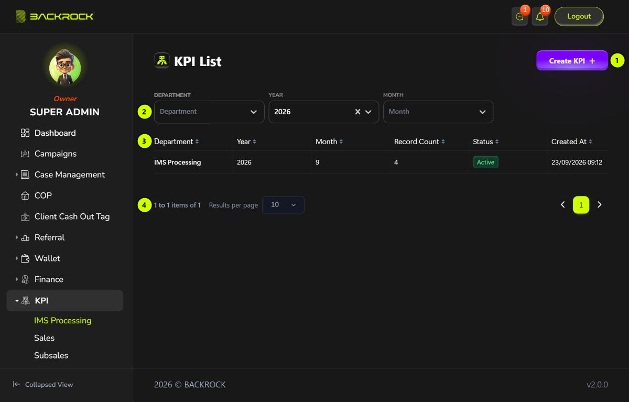
Task: Switch to Collapsed View
Action: (x=43, y=385)
